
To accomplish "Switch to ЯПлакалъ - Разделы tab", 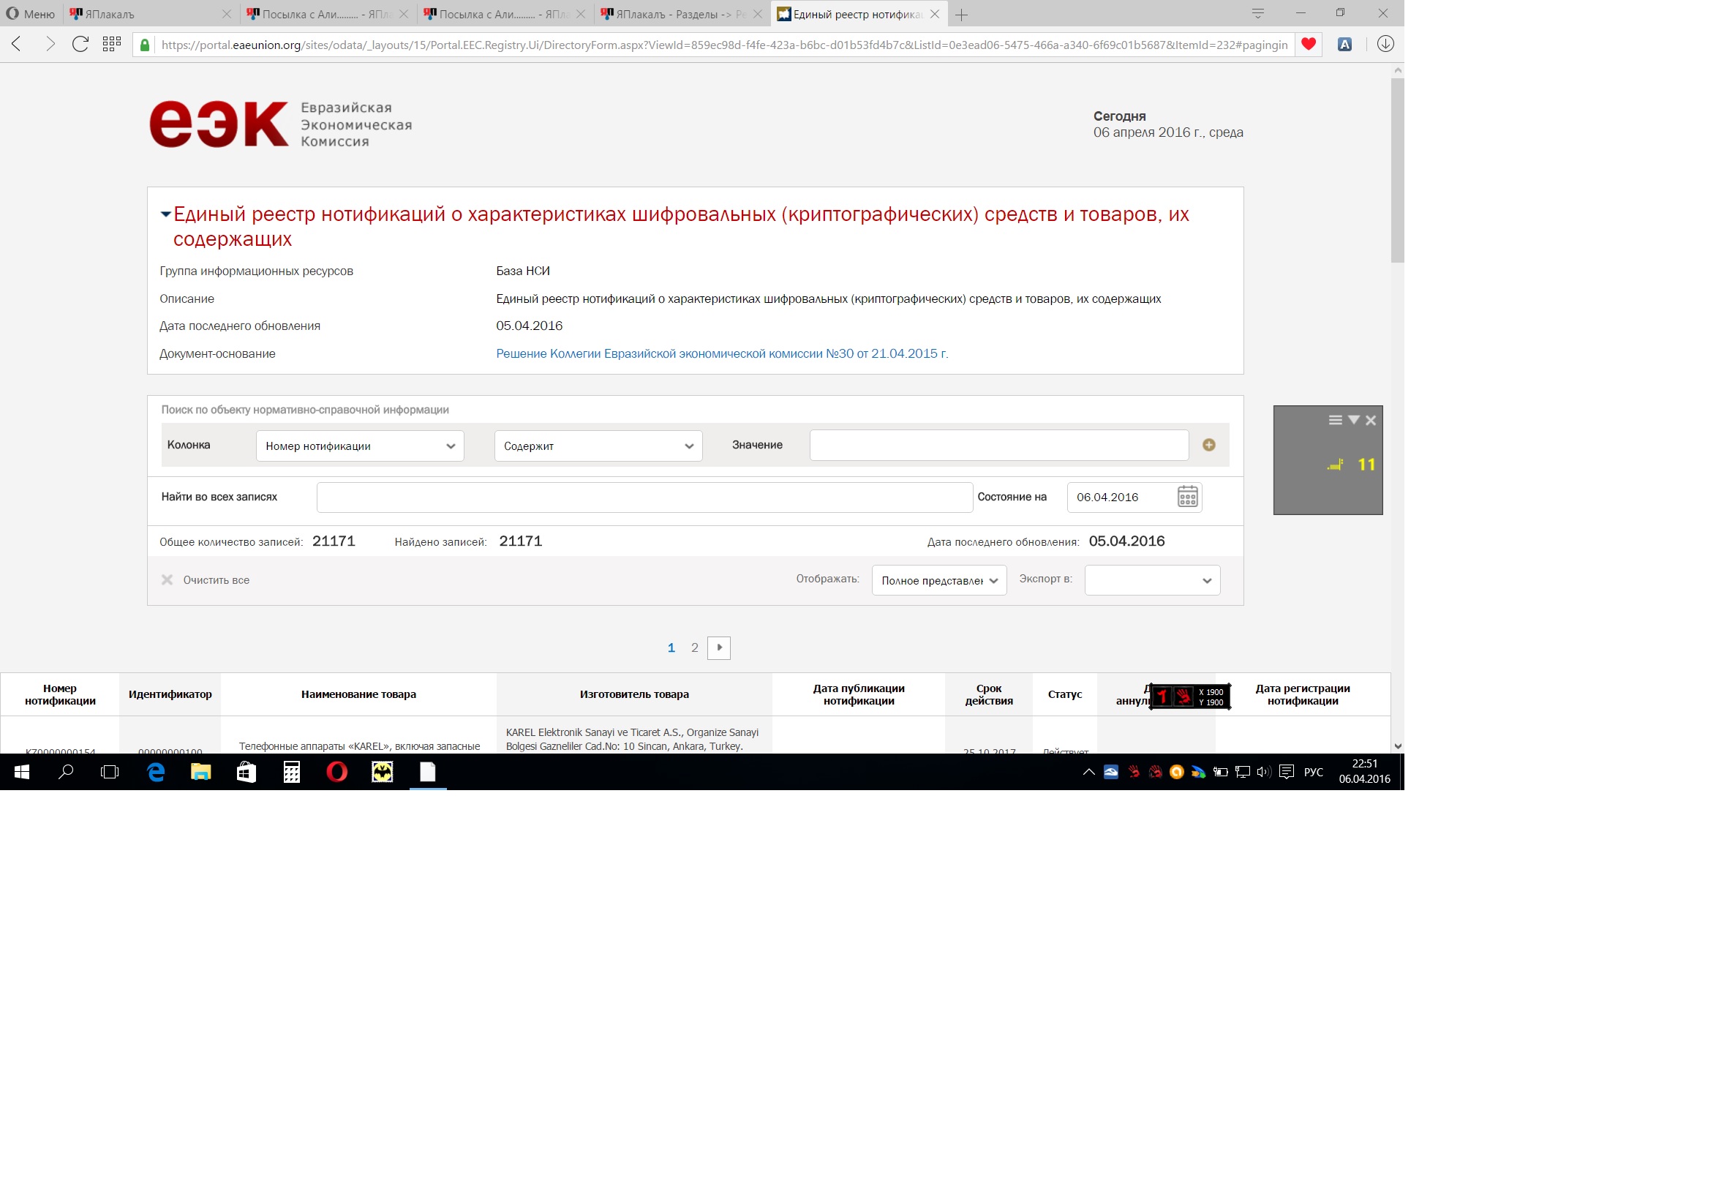I will (x=682, y=14).
